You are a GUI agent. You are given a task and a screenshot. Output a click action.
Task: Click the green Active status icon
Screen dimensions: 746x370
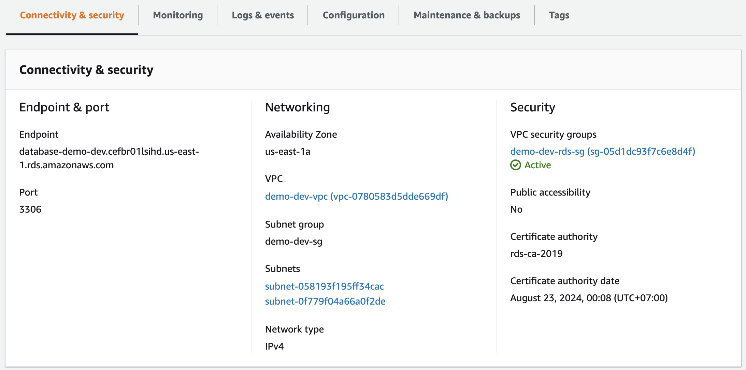(x=516, y=165)
